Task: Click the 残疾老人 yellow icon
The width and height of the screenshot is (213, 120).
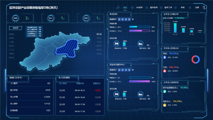Action: coord(165,105)
